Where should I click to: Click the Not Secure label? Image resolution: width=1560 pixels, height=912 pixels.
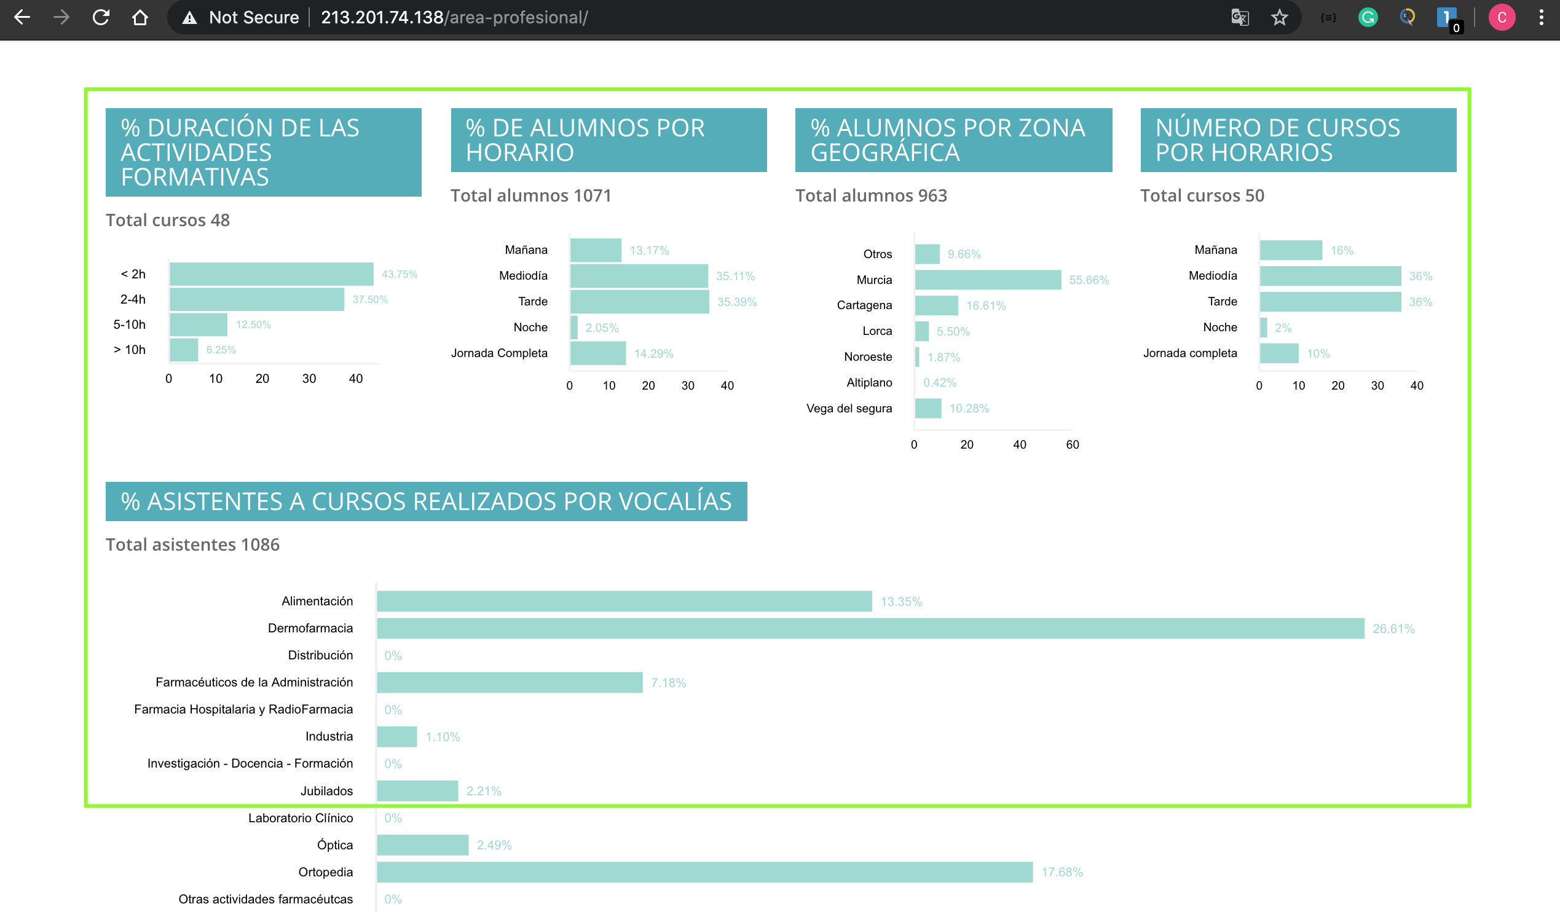(x=254, y=17)
